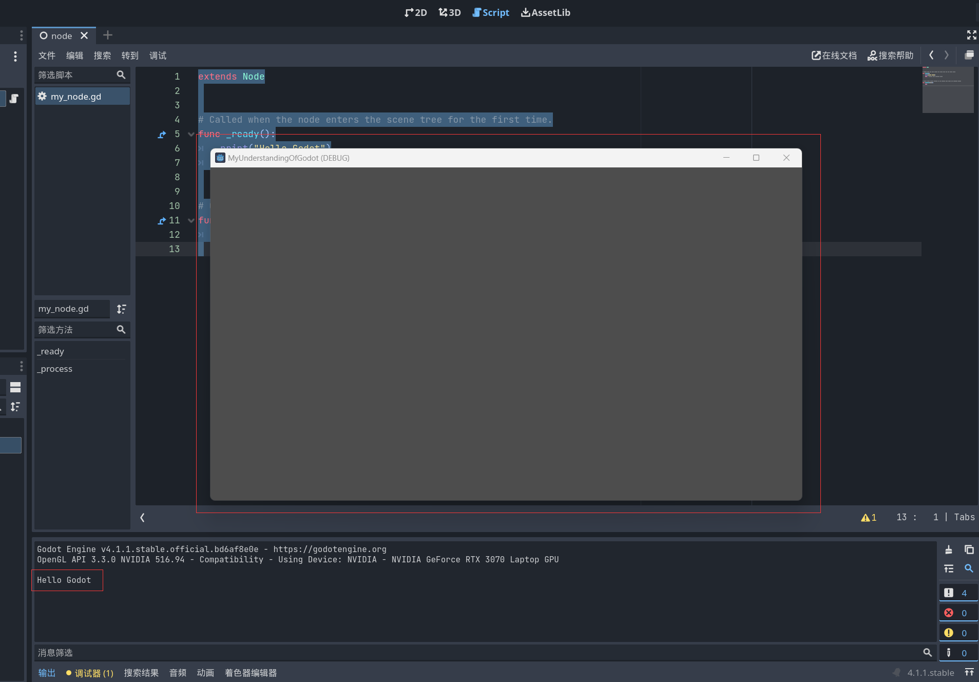Toggle output search bar magnifier

(x=969, y=569)
